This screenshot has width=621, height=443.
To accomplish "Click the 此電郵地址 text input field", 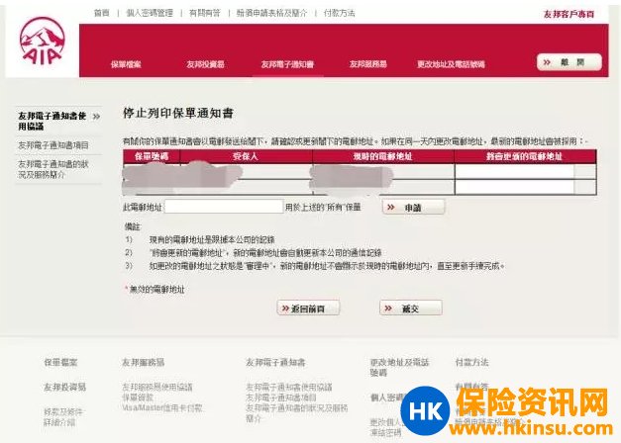I will (224, 207).
